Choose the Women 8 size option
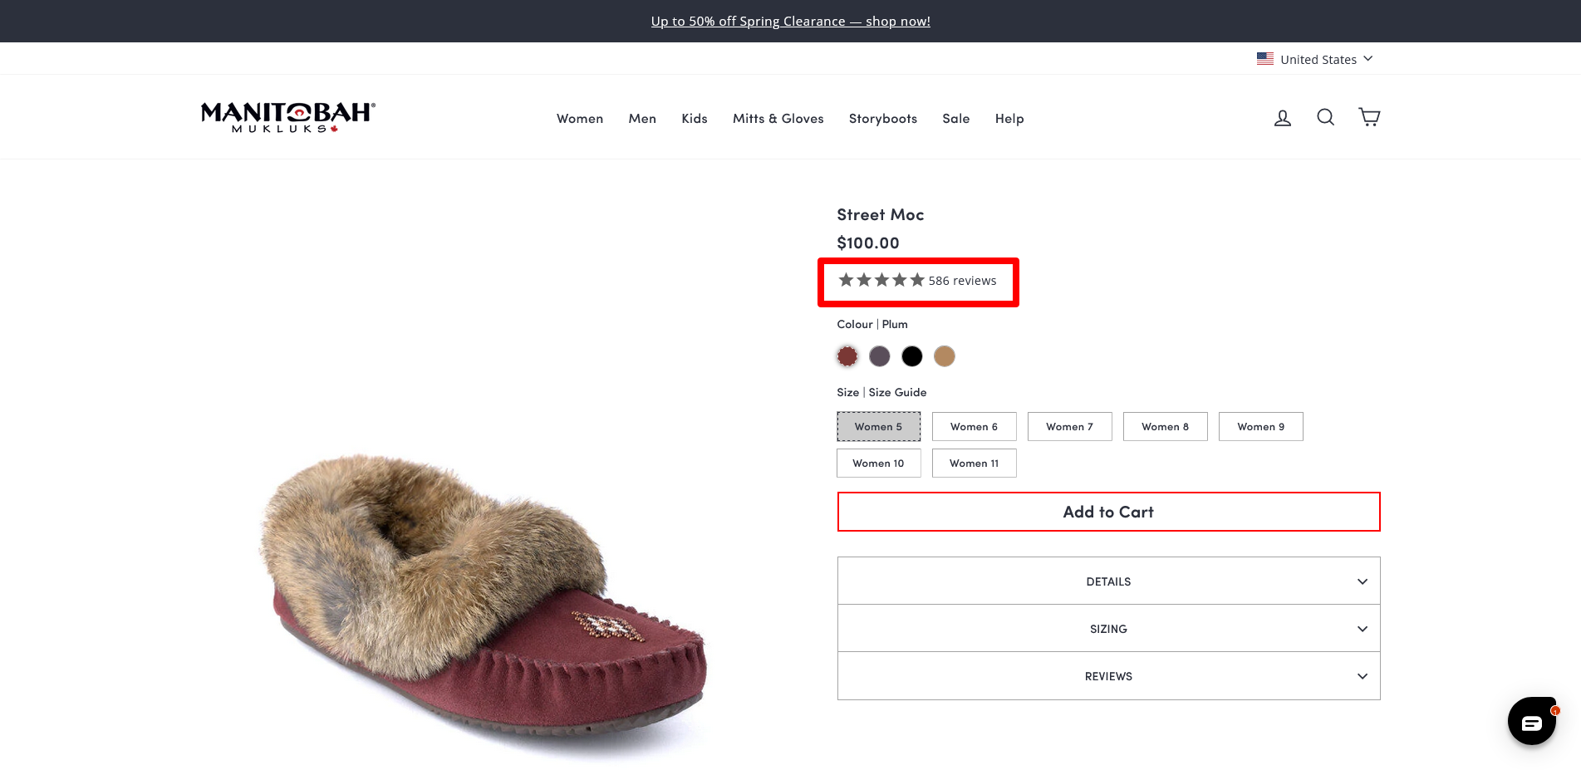1581x770 pixels. point(1165,427)
